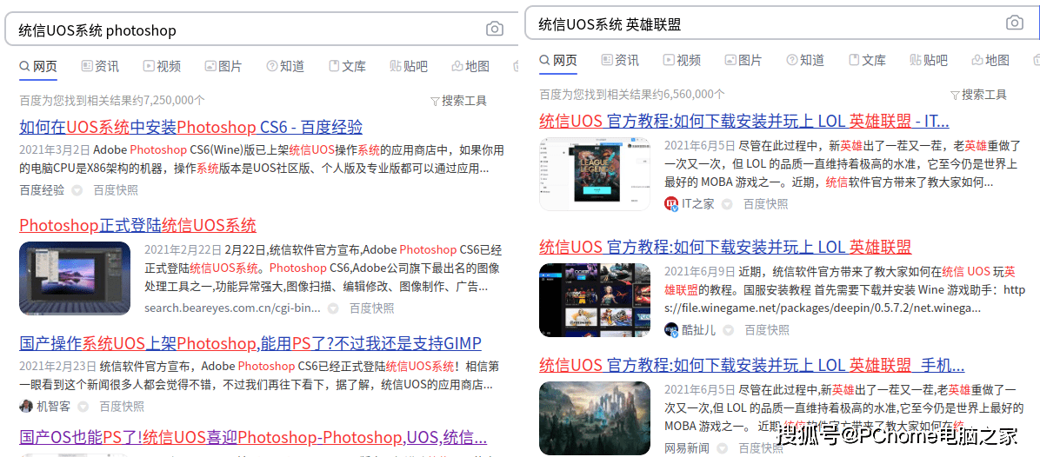
Task: Click the 酷扯儿 source name
Action: 699,330
